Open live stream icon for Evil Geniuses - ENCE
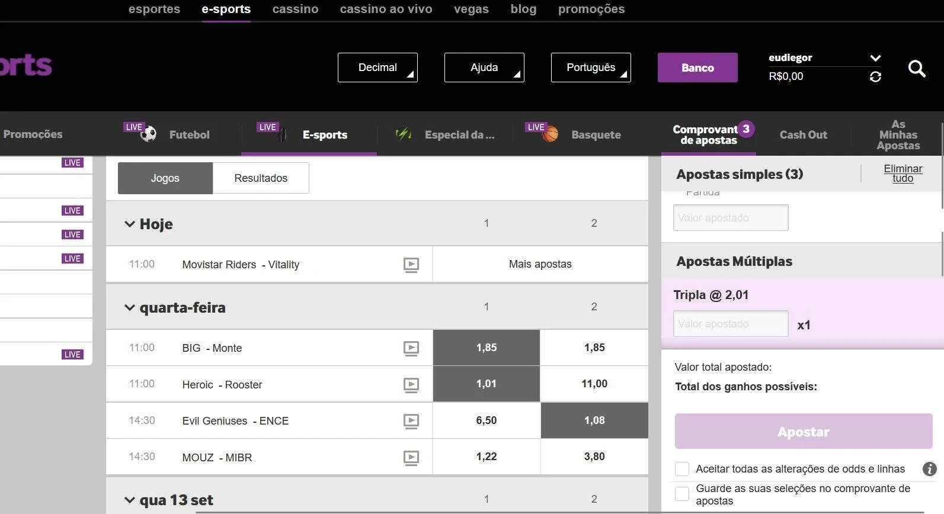Screen dimensions: 944x514 pos(411,421)
